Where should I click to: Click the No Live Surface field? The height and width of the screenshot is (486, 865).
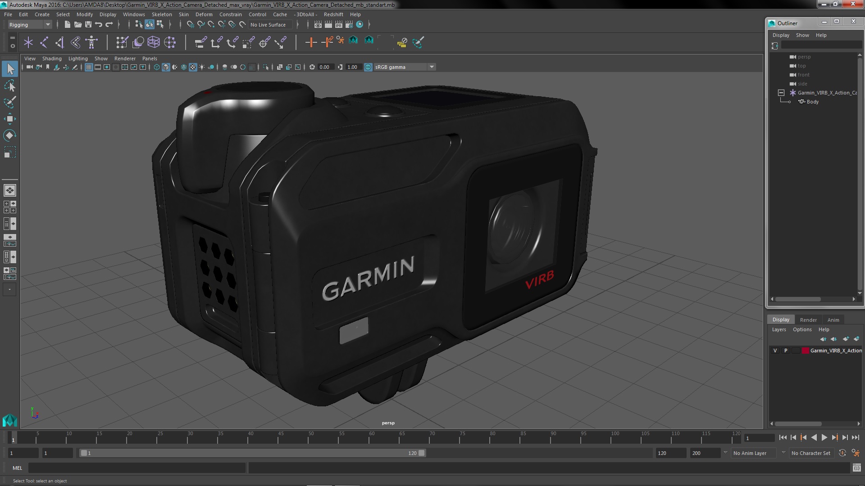(269, 25)
